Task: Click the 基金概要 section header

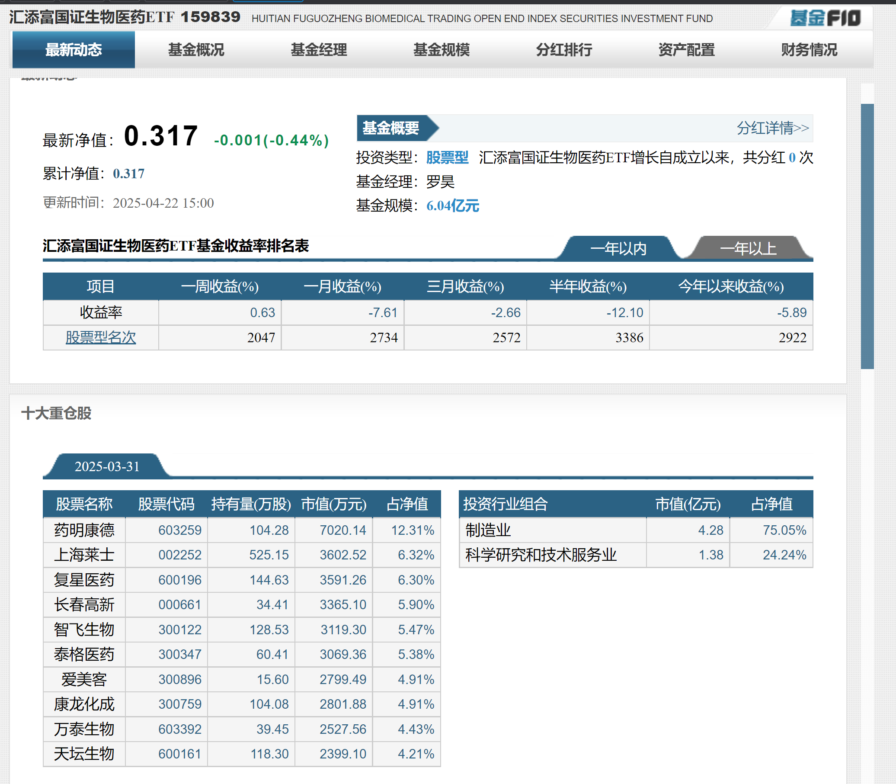Action: (x=390, y=128)
